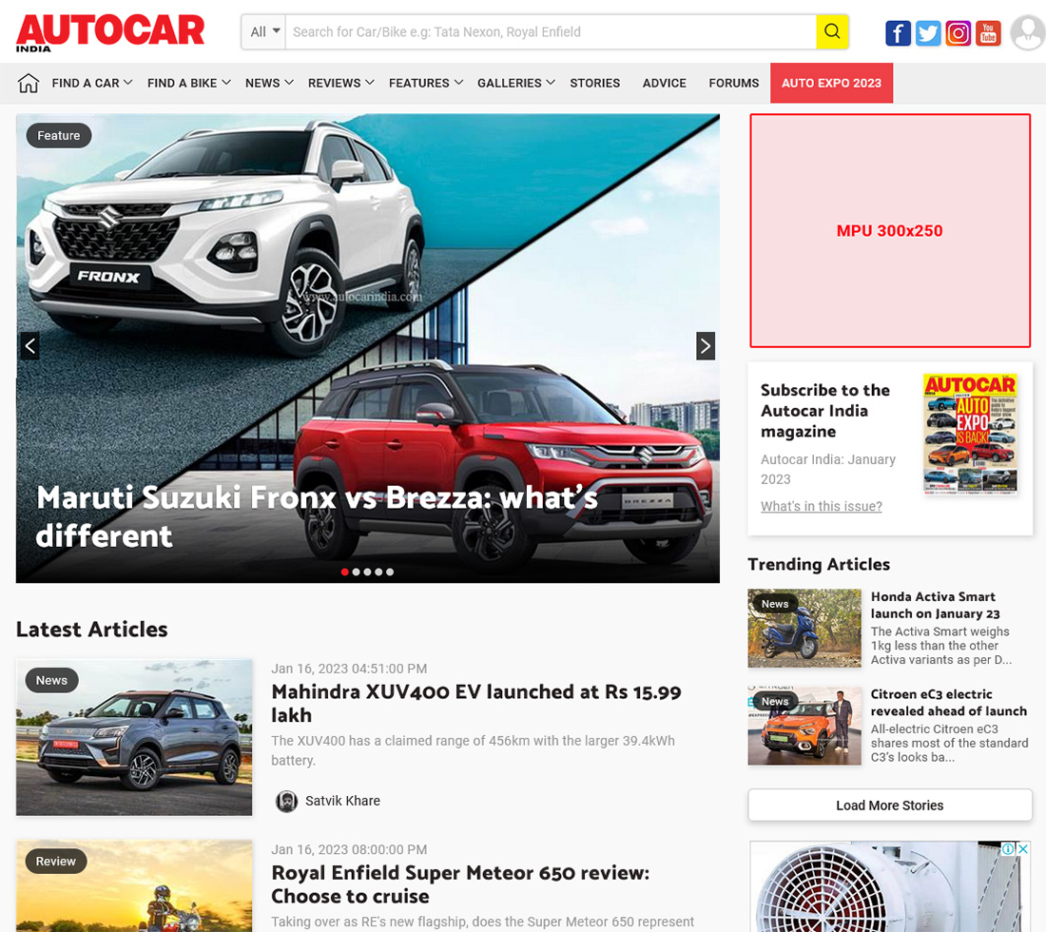Show next carousel slide
The width and height of the screenshot is (1046, 932).
tap(706, 345)
